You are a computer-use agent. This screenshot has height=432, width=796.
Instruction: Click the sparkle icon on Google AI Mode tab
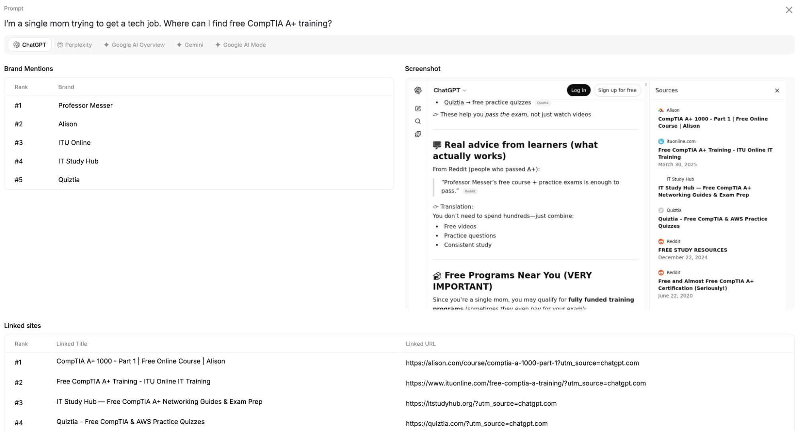point(218,45)
